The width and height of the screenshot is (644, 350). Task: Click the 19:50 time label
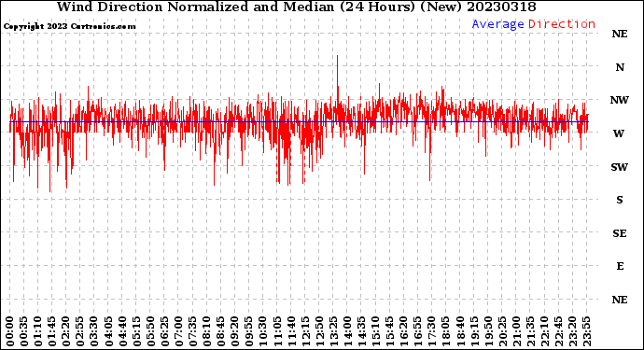click(488, 331)
